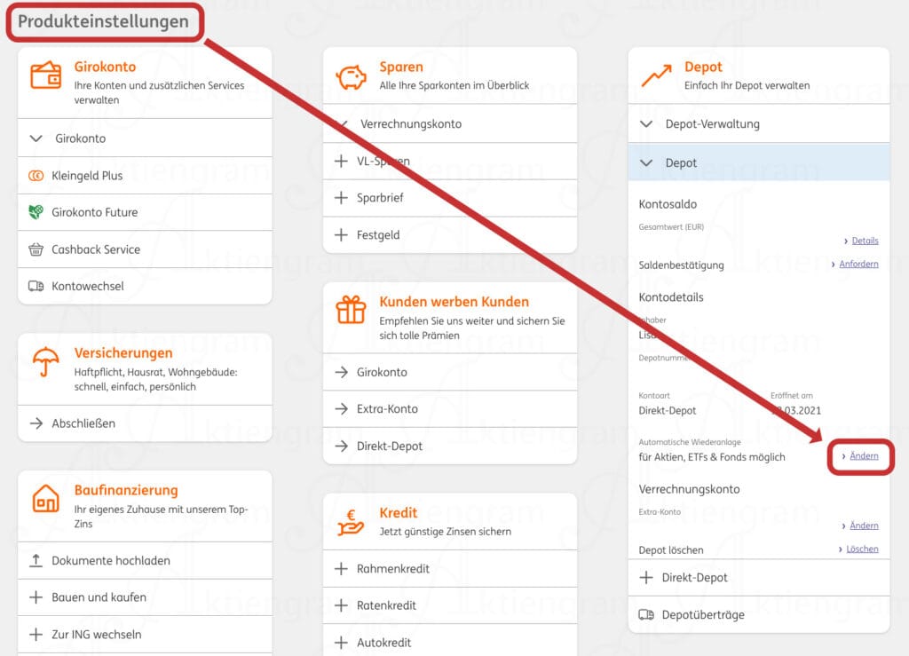This screenshot has height=656, width=909.
Task: Click Anfordern link for Saldenbestätigung
Action: pyautogui.click(x=858, y=264)
